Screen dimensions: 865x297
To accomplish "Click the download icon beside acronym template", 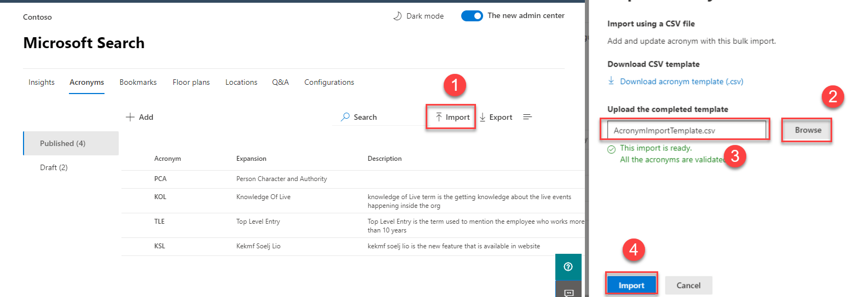I will point(611,81).
